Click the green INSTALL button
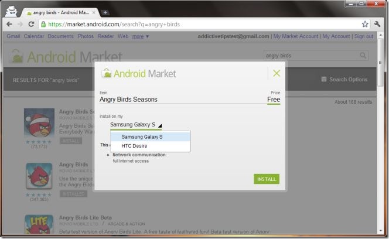389x239 pixels. point(267,179)
